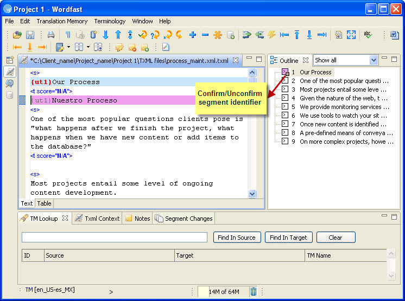
Task: Close the process_maint.xml.txml editor tab
Action: (236, 60)
